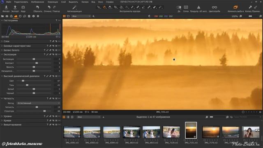
Task: Open Histogram panel help question mark
Action: (56, 20)
